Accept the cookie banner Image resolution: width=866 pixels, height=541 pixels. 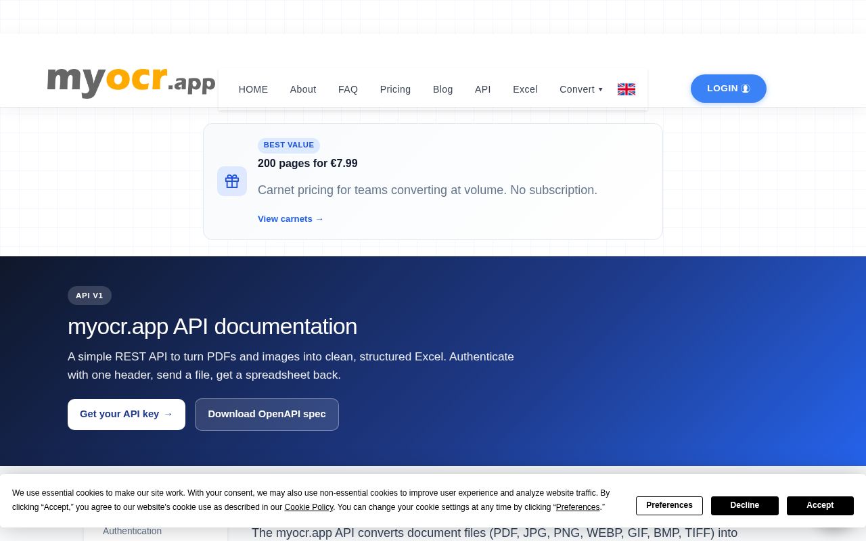coord(820,506)
